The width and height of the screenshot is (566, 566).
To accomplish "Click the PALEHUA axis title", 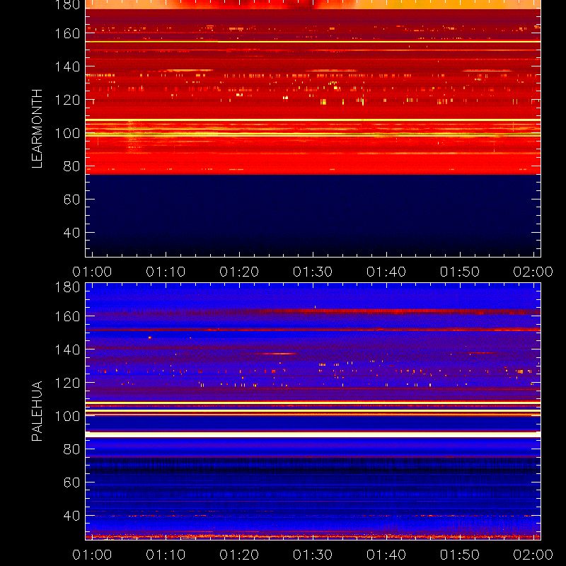I will click(x=37, y=411).
